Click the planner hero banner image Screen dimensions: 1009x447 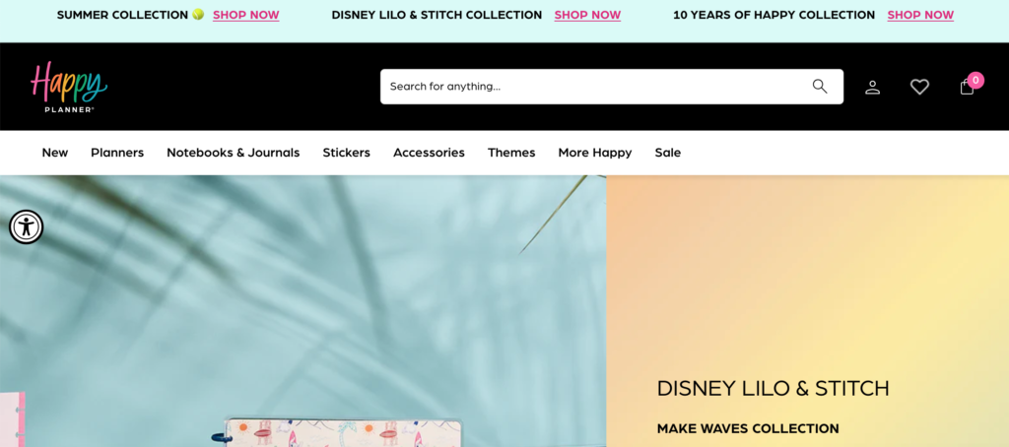(303, 311)
